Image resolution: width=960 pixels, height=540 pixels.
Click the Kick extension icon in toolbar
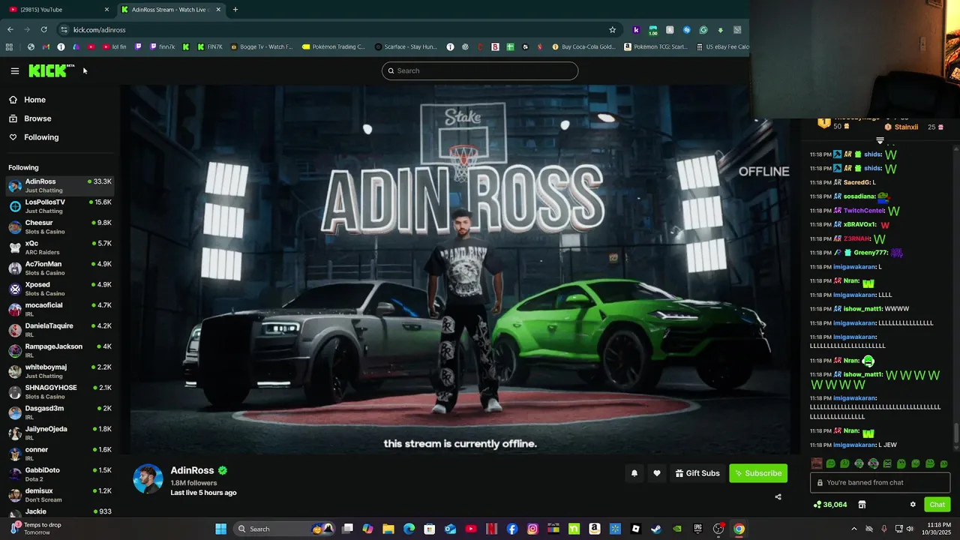(x=636, y=30)
